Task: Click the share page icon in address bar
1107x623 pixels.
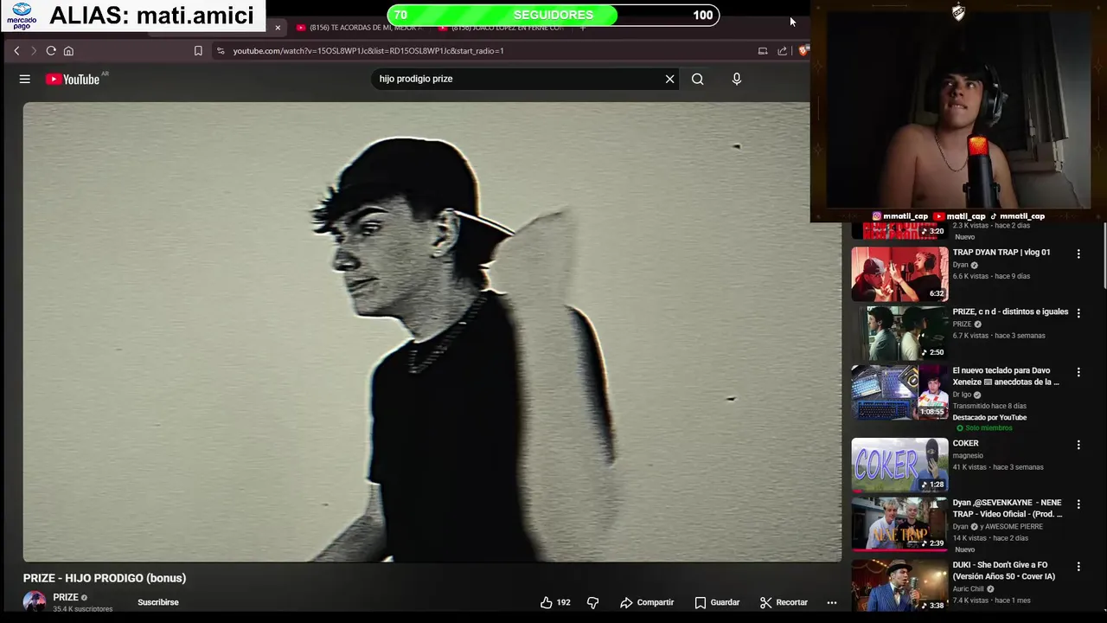Action: (x=782, y=51)
